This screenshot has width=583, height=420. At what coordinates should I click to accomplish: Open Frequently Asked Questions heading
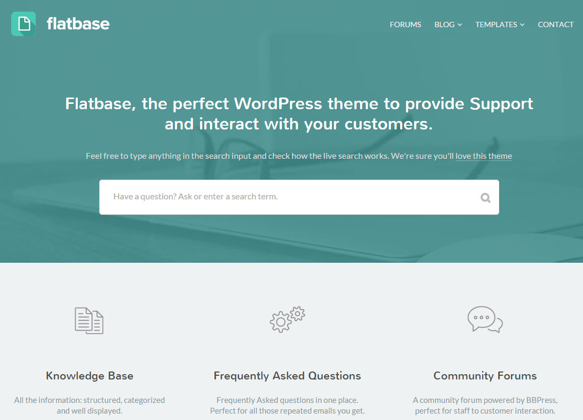(x=287, y=376)
